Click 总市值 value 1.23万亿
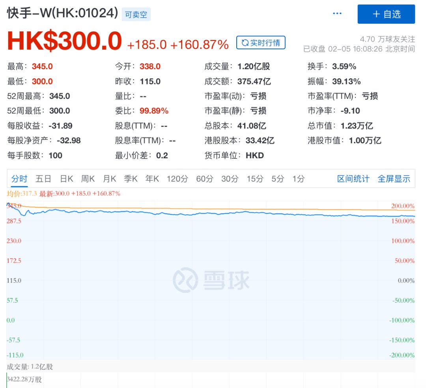Image resolution: width=426 pixels, height=388 pixels. tap(357, 126)
